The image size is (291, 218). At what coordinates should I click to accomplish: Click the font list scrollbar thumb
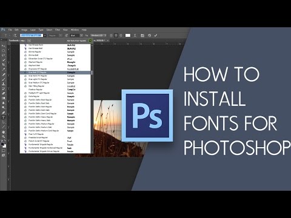pyautogui.click(x=92, y=73)
